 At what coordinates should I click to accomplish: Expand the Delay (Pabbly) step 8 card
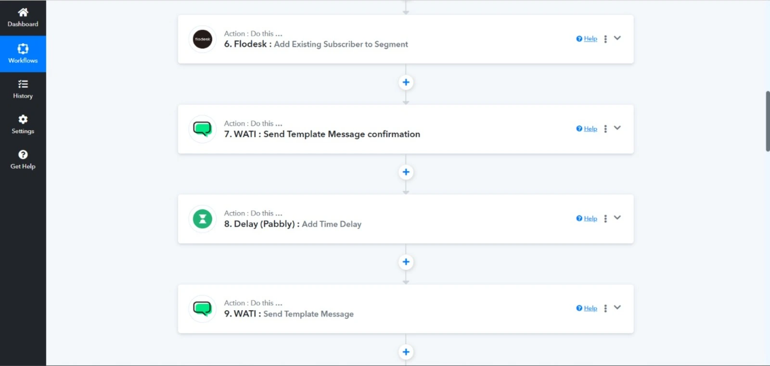click(x=617, y=218)
